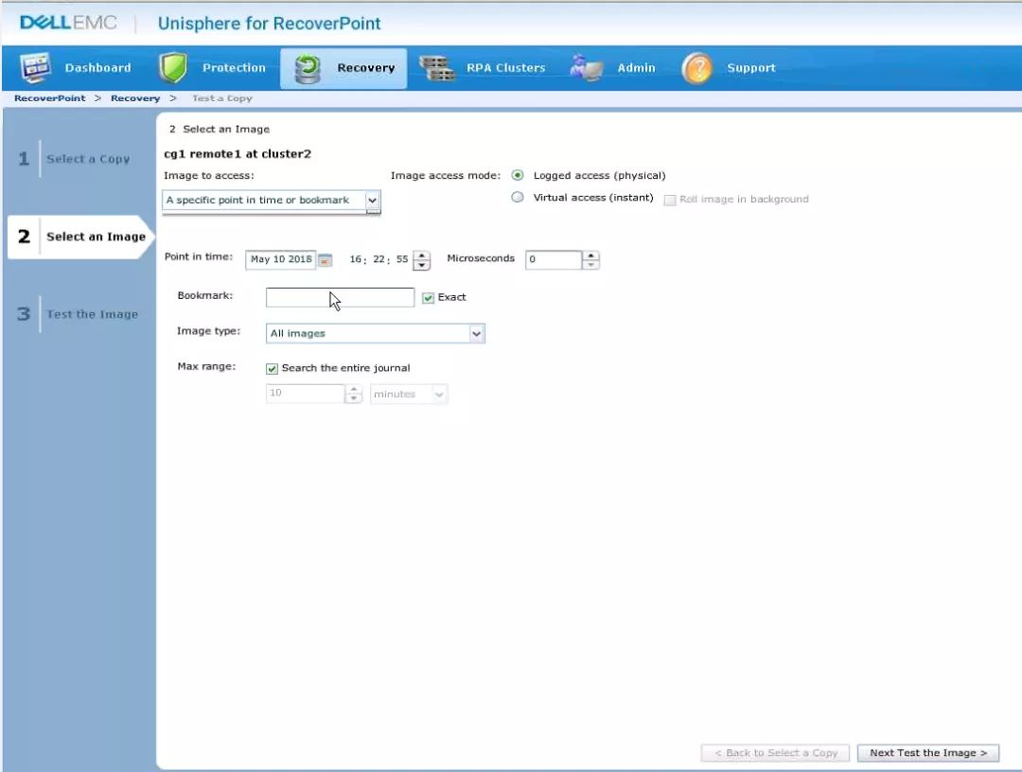Click the Dashboard monitor icon
The width and height of the screenshot is (1022, 772).
coord(35,68)
